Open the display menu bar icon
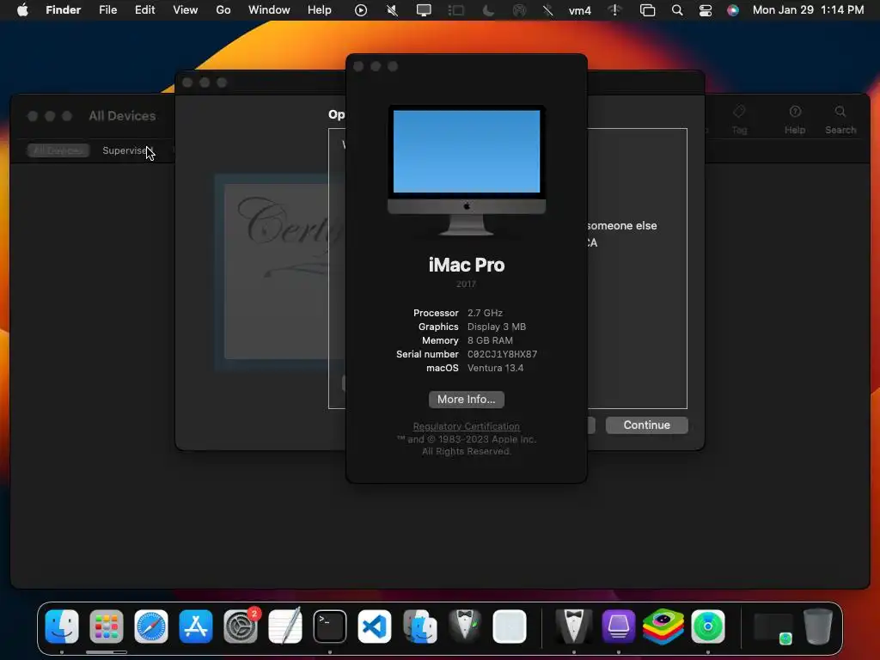Image resolution: width=880 pixels, height=660 pixels. [x=424, y=10]
